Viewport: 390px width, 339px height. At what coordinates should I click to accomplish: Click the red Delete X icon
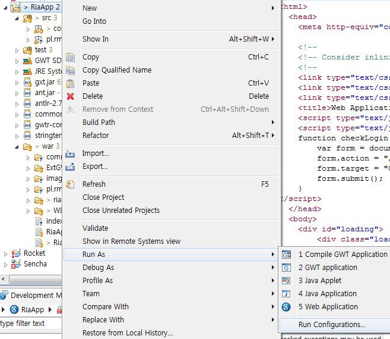click(x=71, y=96)
